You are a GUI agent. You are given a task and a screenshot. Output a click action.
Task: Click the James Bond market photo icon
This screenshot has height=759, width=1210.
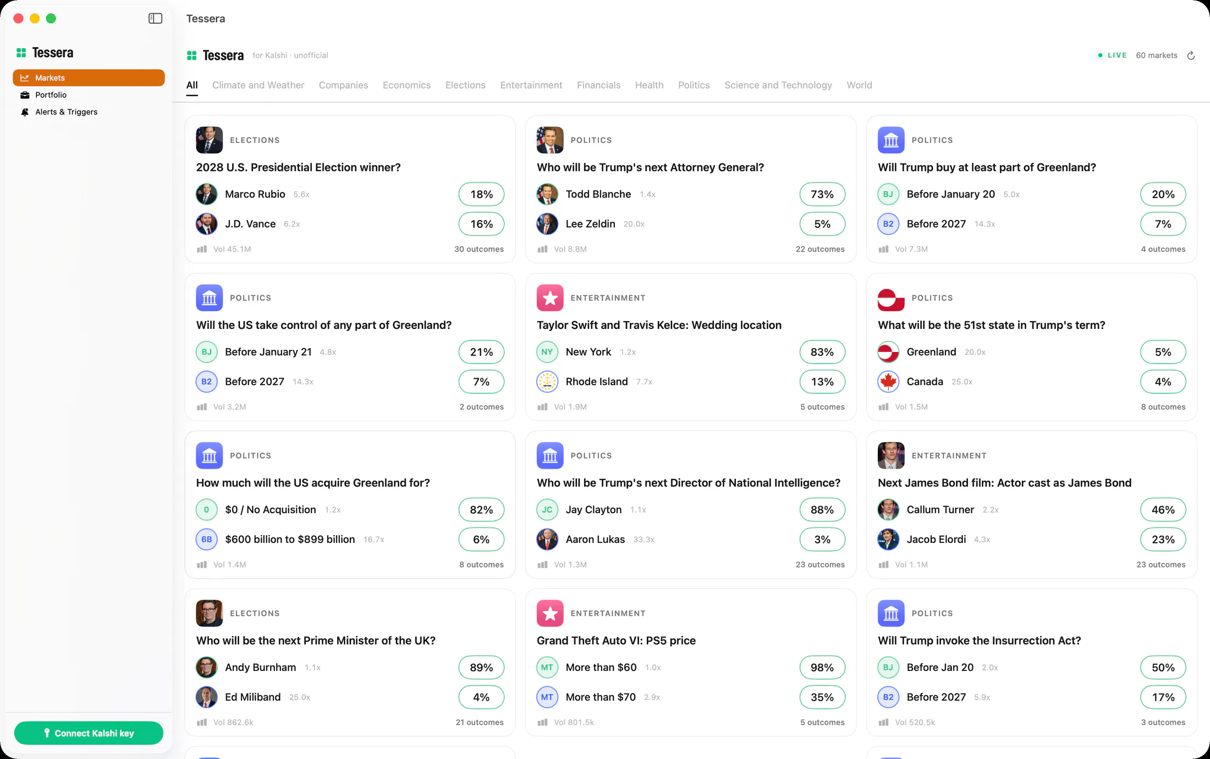(x=891, y=456)
